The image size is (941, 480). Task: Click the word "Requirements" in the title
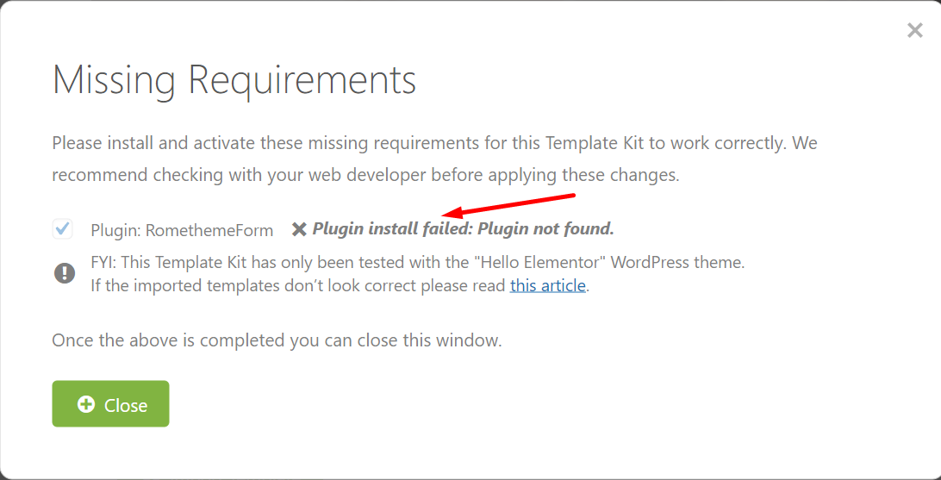pos(302,80)
